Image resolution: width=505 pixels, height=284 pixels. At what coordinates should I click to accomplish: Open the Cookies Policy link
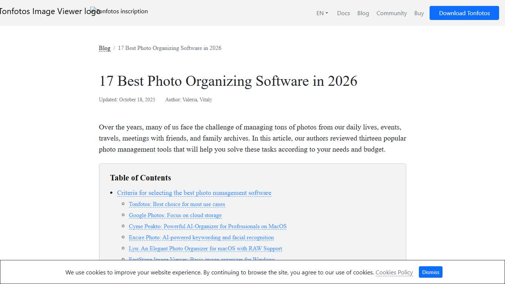pyautogui.click(x=394, y=272)
